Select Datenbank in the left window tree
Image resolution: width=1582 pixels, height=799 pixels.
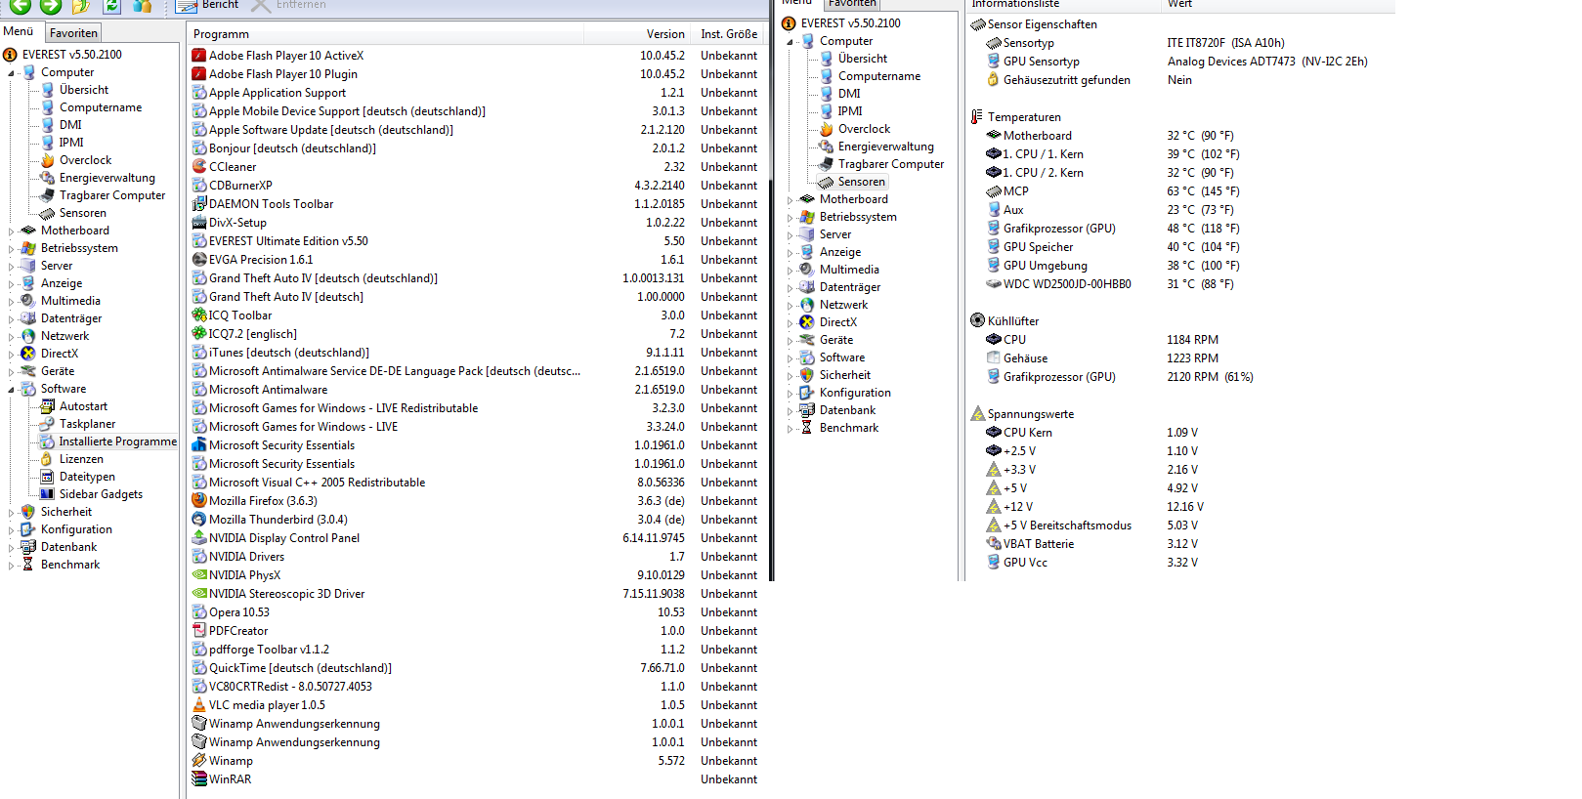pyautogui.click(x=68, y=547)
